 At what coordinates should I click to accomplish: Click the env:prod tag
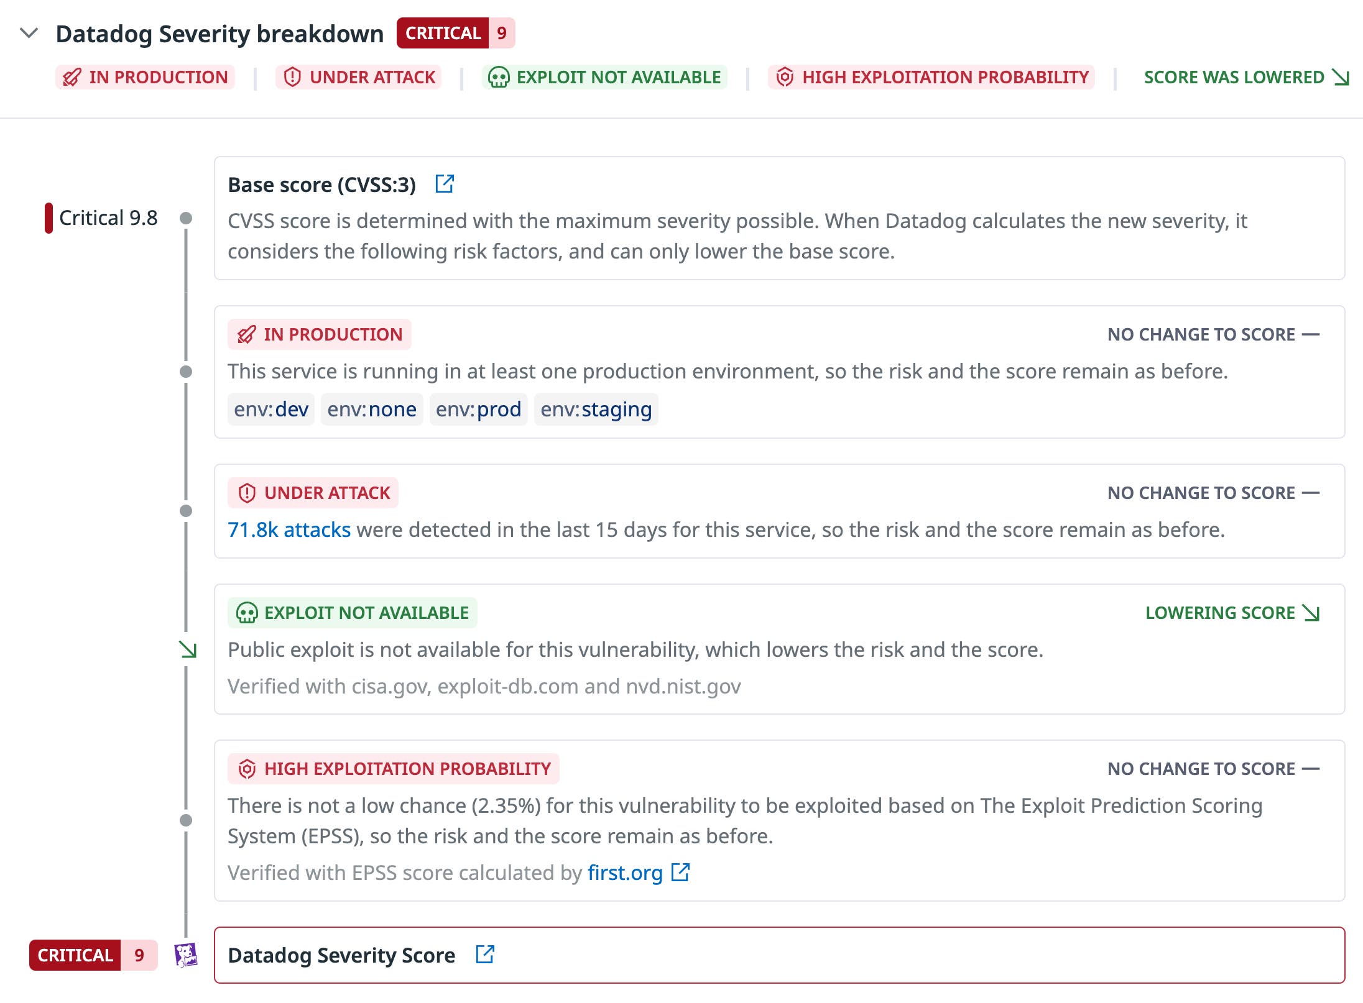(x=478, y=409)
